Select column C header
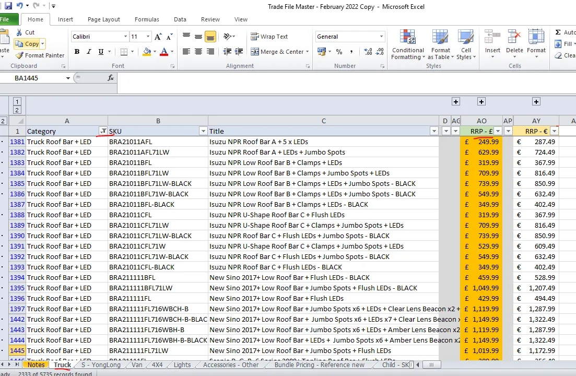The height and width of the screenshot is (376, 576). [323, 121]
